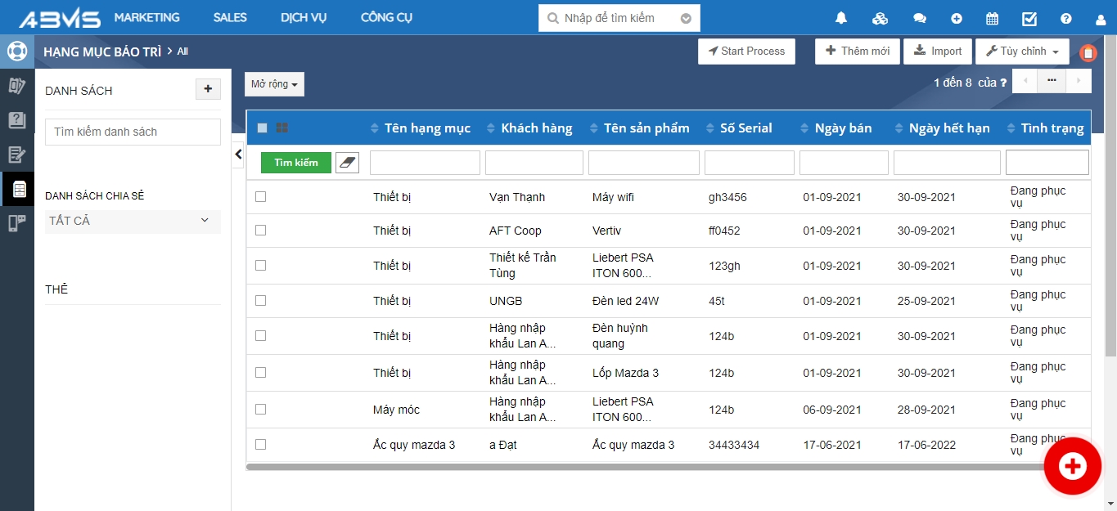1117x511 pixels.
Task: Open the chat messages icon
Action: [919, 18]
